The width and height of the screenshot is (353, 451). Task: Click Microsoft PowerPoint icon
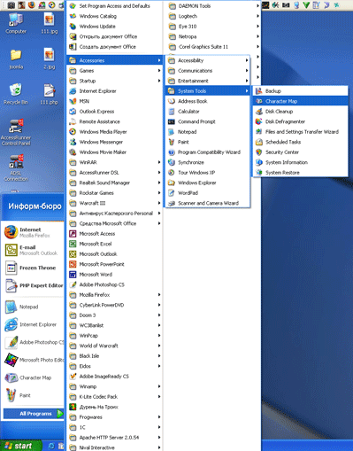73,264
